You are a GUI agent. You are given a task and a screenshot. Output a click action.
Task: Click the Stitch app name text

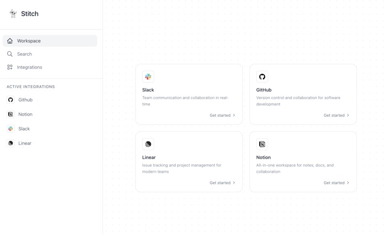pos(30,14)
